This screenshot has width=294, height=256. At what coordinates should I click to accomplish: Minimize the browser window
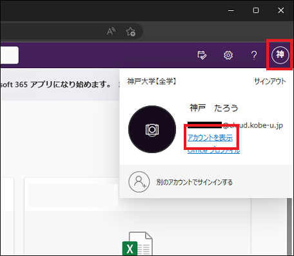click(x=231, y=10)
